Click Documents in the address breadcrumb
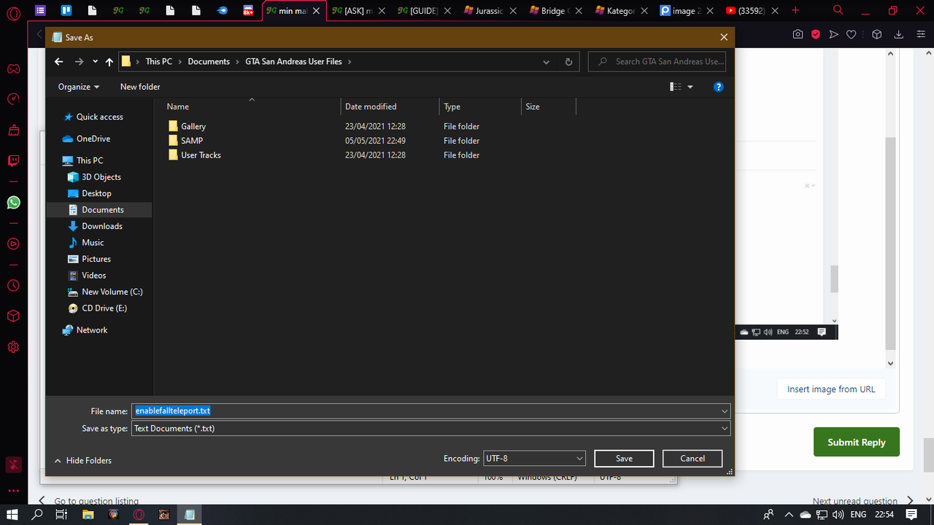This screenshot has width=934, height=525. (x=209, y=62)
